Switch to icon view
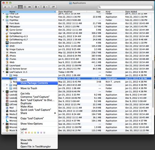 [15, 7]
